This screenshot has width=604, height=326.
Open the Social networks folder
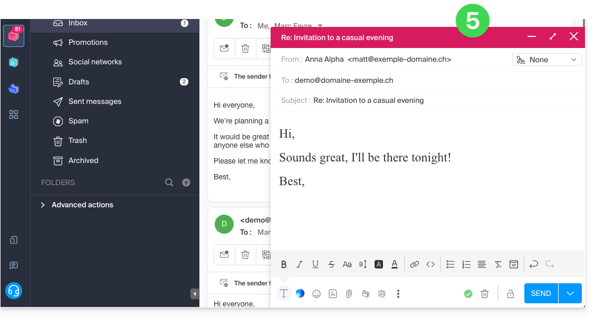click(x=115, y=62)
